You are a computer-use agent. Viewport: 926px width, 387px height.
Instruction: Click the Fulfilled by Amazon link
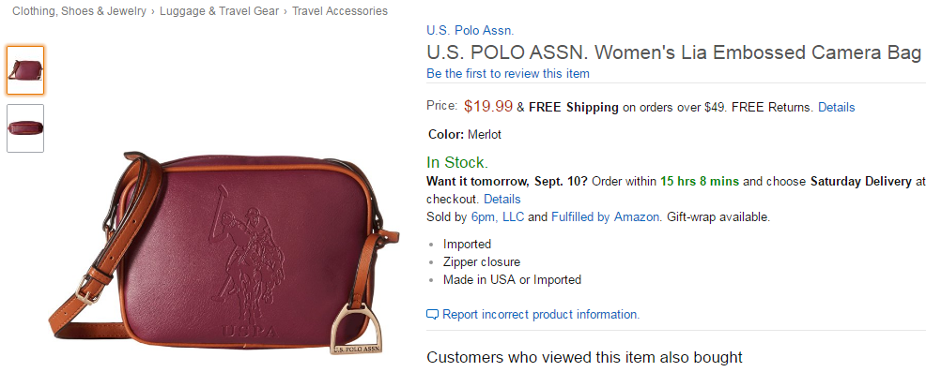[x=605, y=216]
